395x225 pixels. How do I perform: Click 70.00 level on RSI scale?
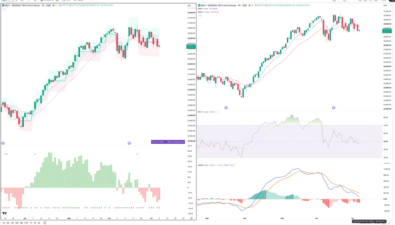click(x=385, y=125)
